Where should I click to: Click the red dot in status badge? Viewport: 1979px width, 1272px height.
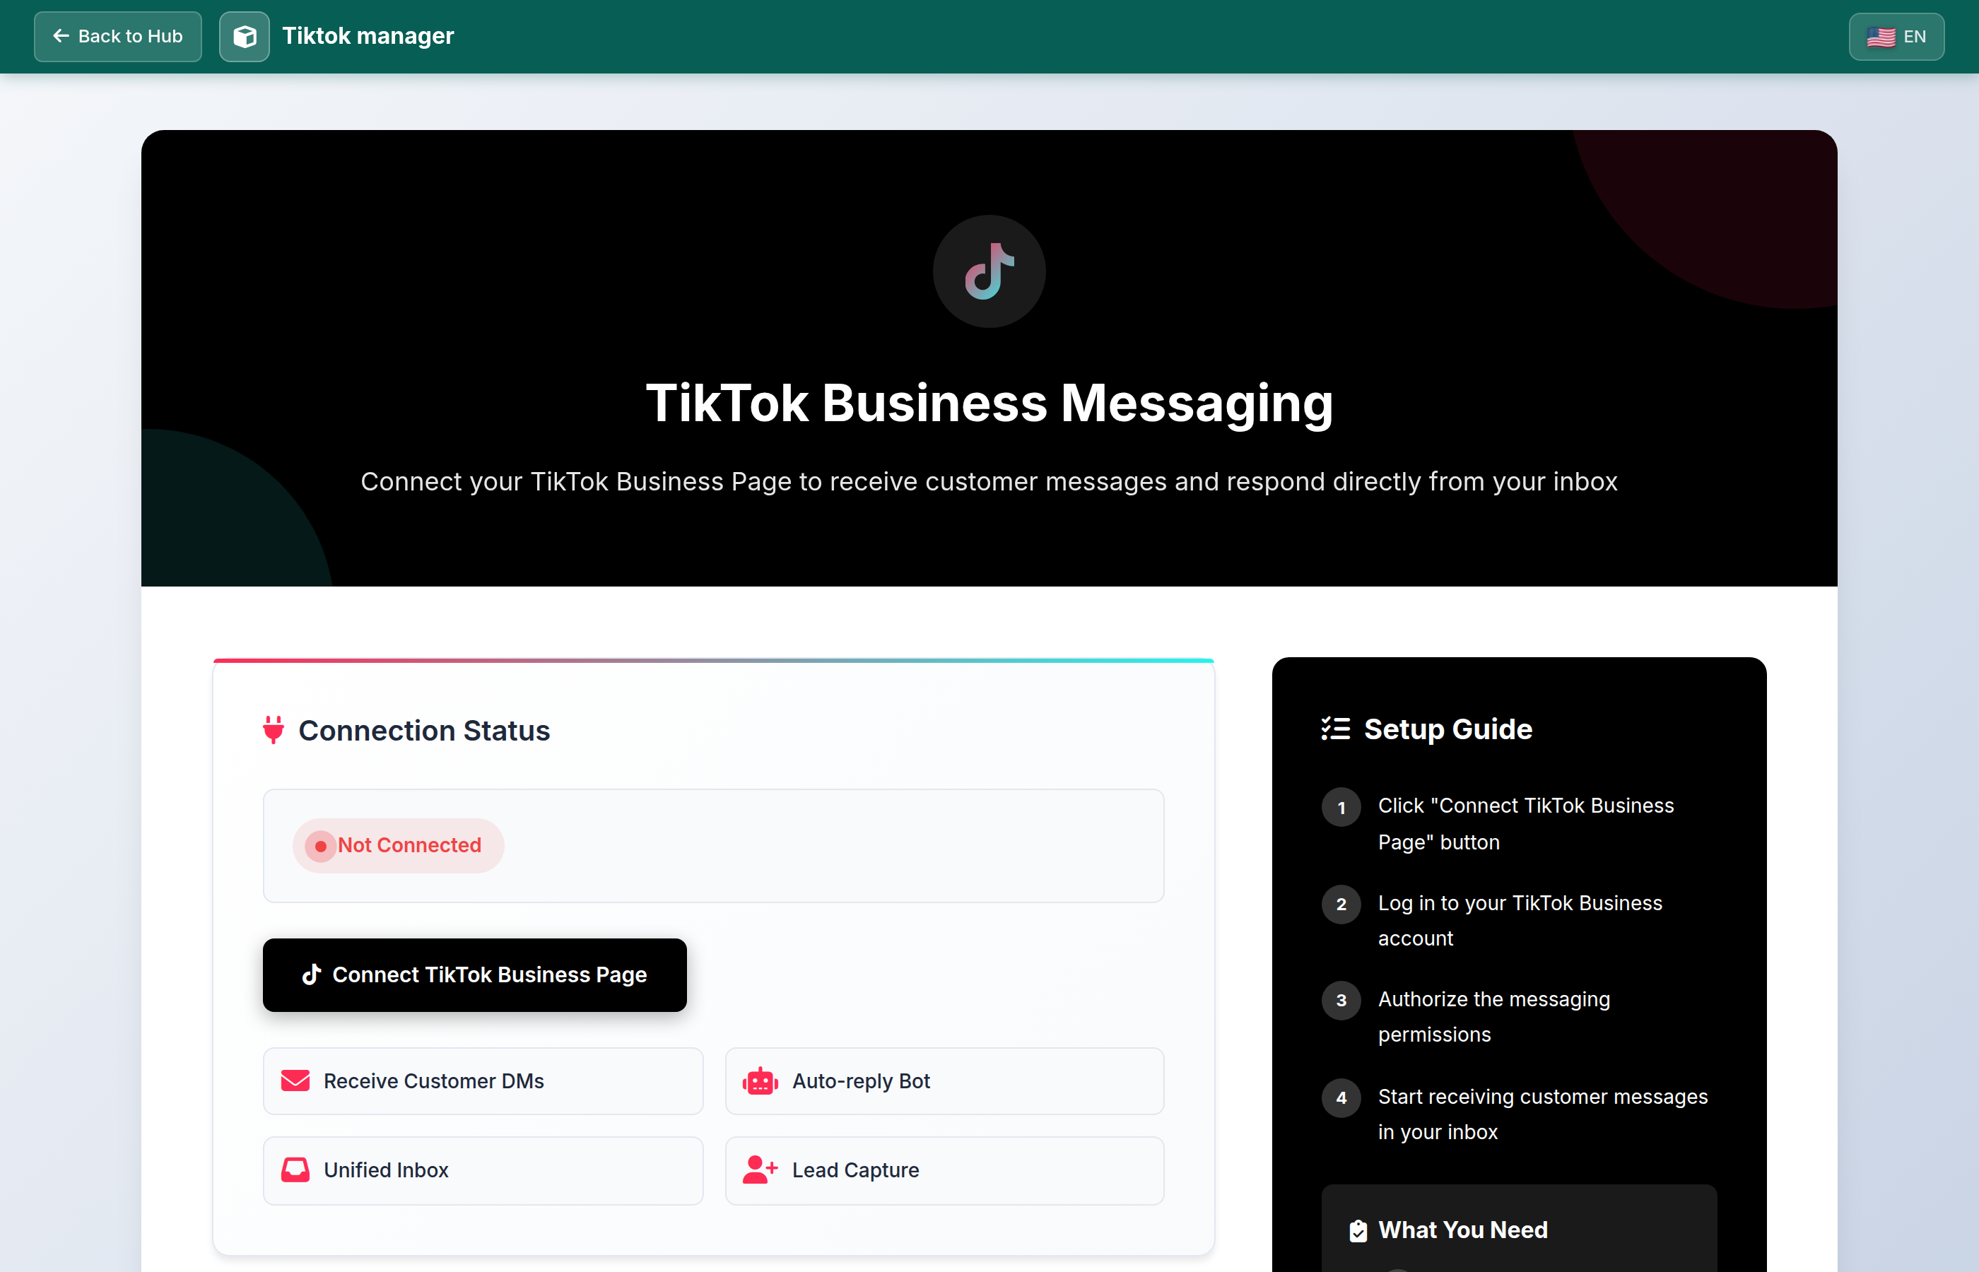pos(320,846)
